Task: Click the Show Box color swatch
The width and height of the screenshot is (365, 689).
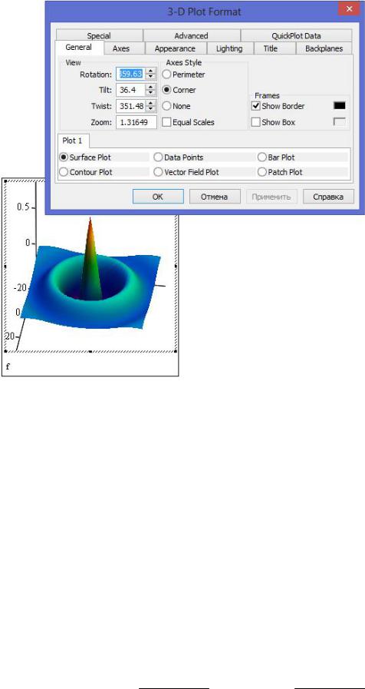Action: click(x=340, y=121)
